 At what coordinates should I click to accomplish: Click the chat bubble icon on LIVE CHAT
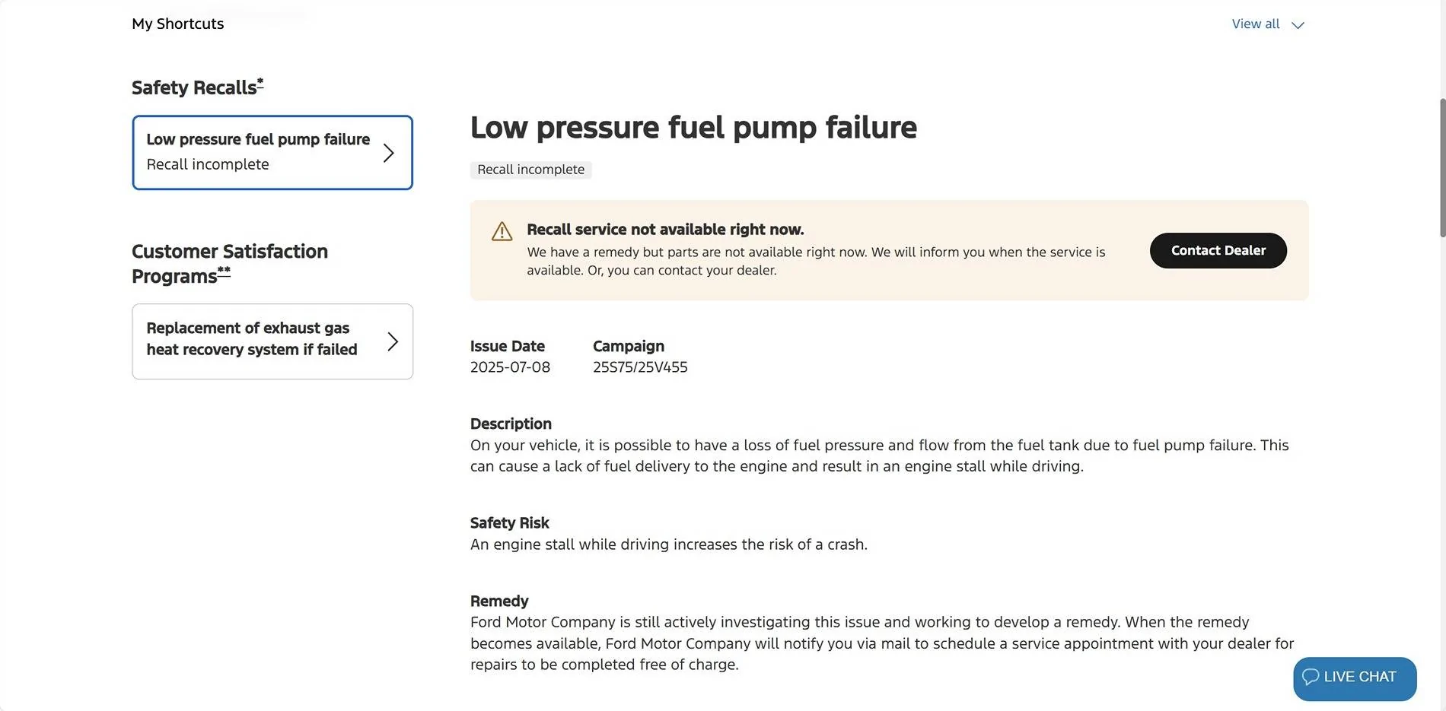1311,677
